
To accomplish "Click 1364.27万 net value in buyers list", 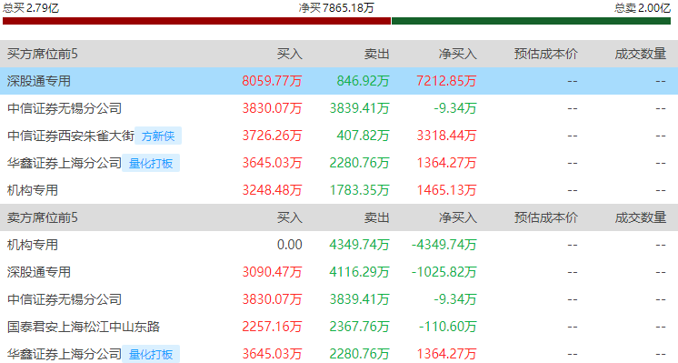I will click(446, 163).
